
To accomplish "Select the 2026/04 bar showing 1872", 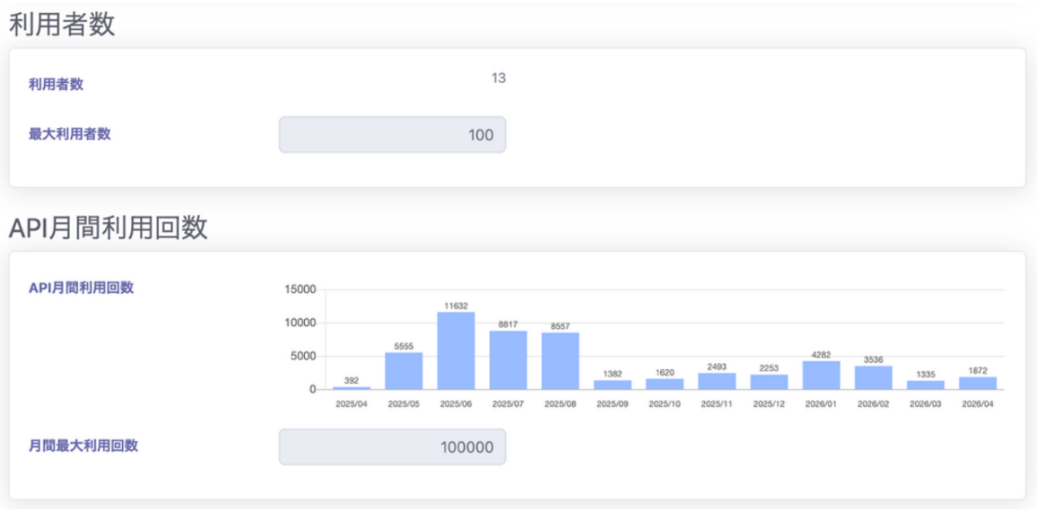I will pyautogui.click(x=977, y=383).
